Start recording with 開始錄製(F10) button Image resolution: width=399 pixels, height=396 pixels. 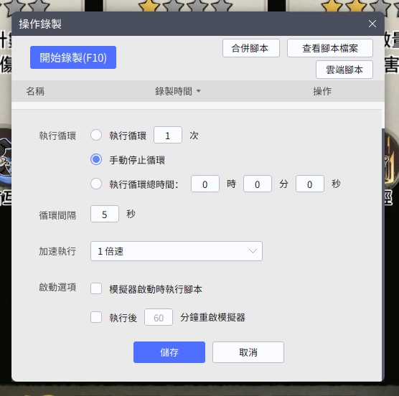73,57
